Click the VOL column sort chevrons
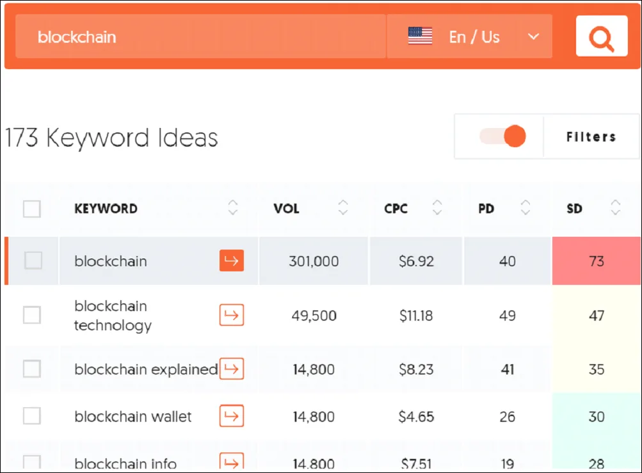This screenshot has width=642, height=473. pos(343,208)
